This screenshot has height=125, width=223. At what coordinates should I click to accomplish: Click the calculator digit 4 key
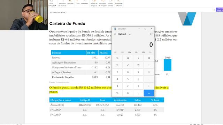117,79
